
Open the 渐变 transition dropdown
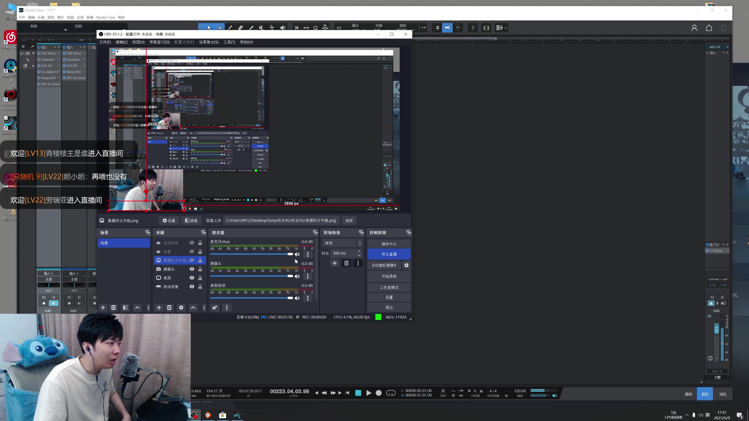tap(342, 243)
